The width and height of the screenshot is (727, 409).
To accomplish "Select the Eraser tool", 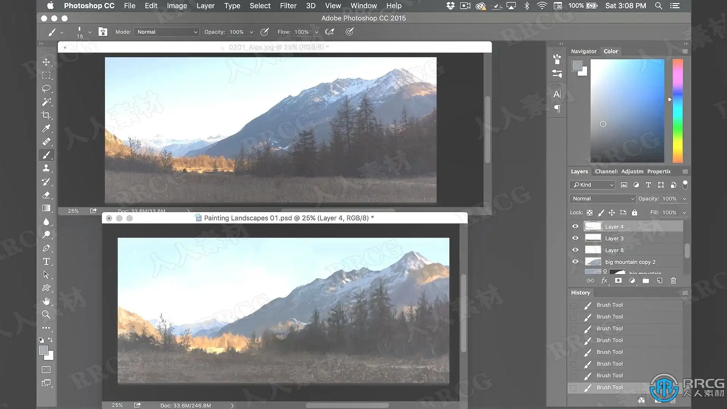I will tap(46, 195).
